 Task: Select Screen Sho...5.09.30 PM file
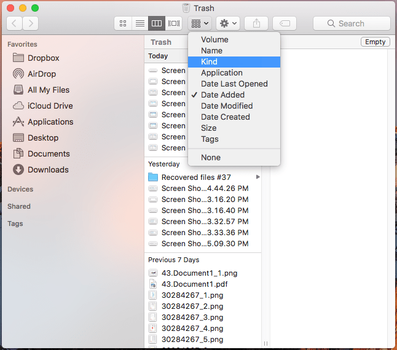coord(204,244)
